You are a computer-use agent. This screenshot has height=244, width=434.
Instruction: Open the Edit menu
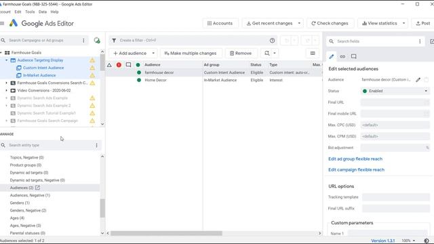pyautogui.click(x=18, y=12)
